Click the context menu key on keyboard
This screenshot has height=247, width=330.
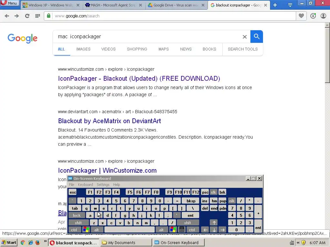coord(182,230)
